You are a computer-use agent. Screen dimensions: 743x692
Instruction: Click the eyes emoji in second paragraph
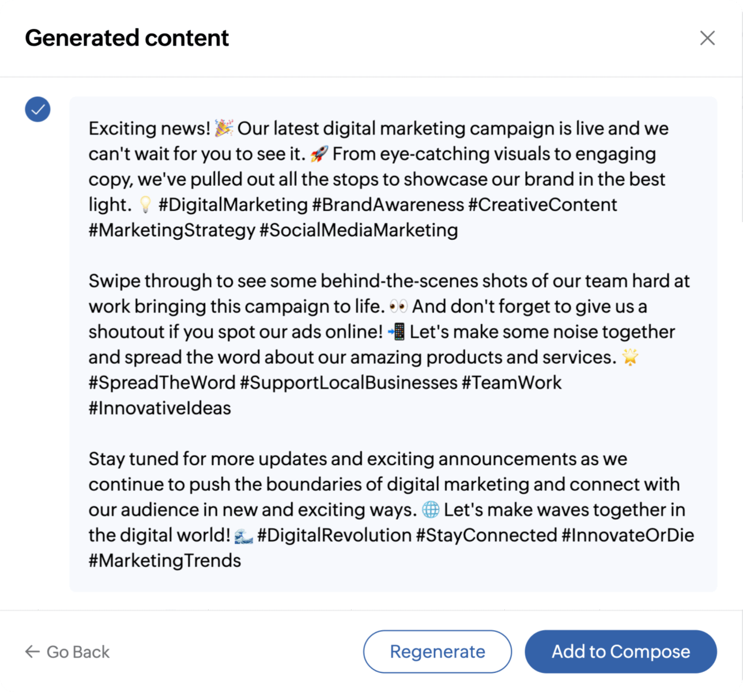click(398, 306)
